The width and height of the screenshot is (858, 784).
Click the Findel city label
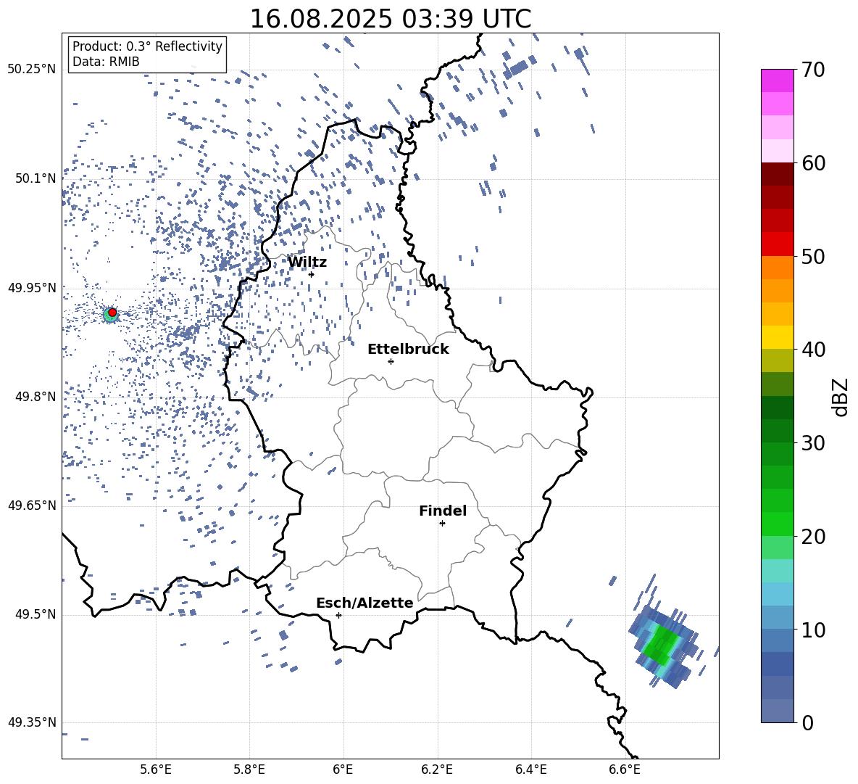443,511
